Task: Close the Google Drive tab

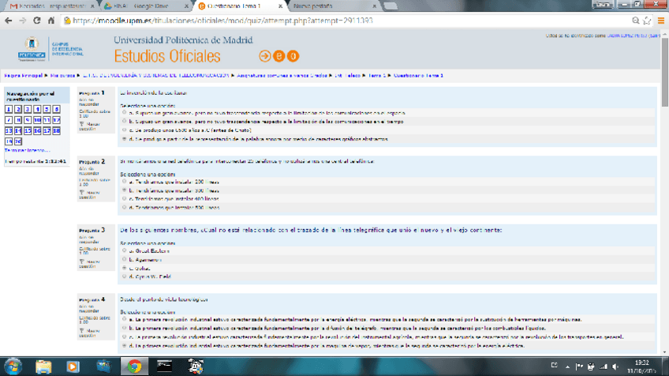Action: tap(186, 6)
